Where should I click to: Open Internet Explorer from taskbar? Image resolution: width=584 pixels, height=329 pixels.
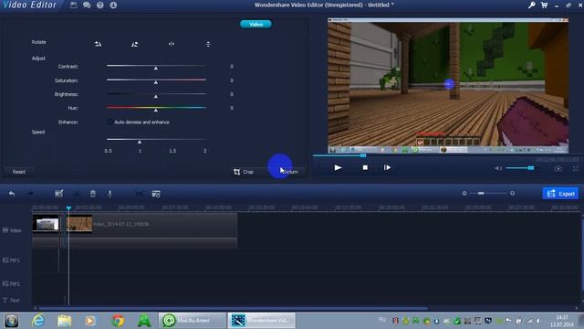(38, 321)
